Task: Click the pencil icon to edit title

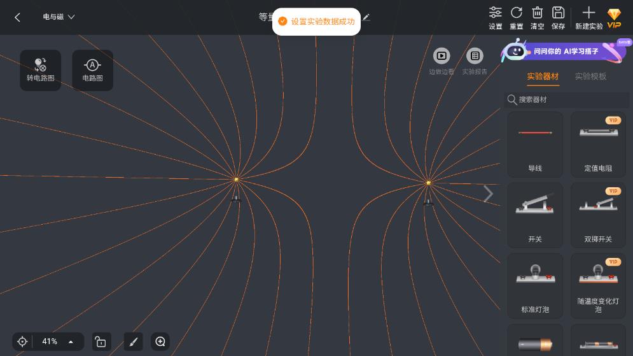Action: tap(366, 17)
